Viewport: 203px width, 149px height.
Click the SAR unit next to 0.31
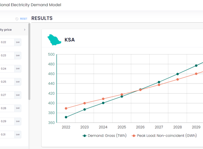(x=18, y=134)
